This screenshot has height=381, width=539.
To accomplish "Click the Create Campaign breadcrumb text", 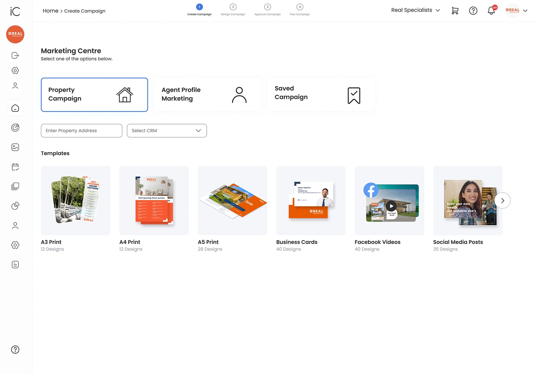I will [85, 11].
